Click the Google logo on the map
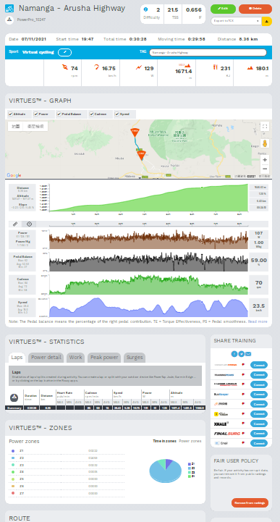 (x=14, y=175)
